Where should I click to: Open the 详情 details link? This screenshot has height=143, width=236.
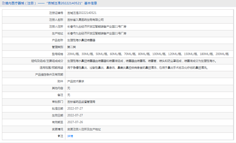click(x=70, y=136)
